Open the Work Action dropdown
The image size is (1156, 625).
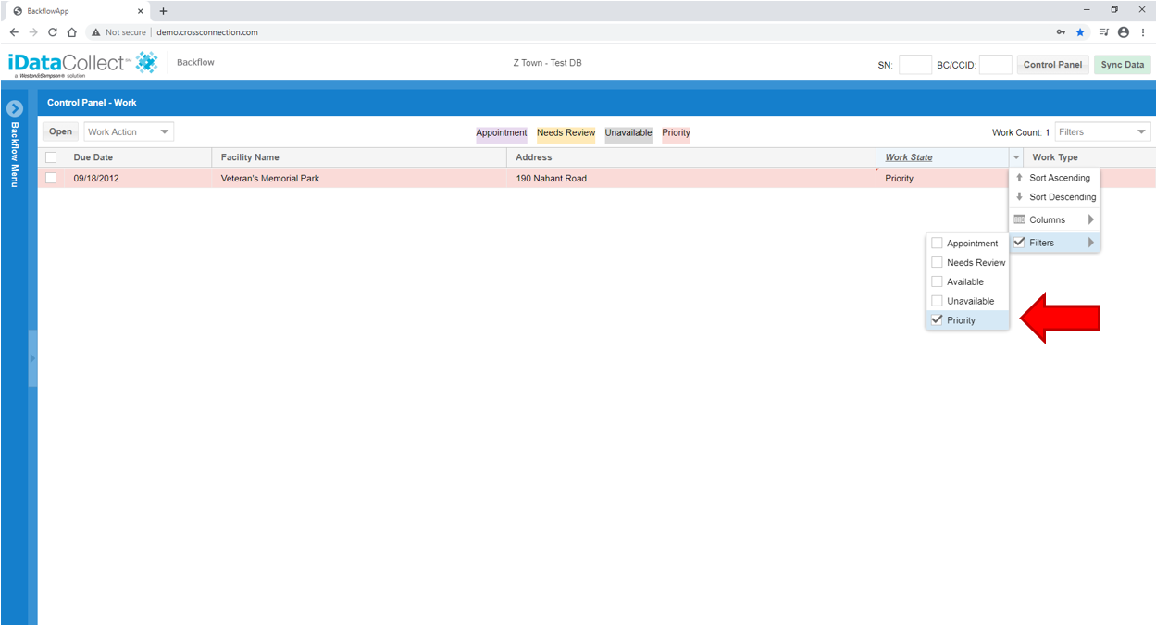click(x=129, y=131)
